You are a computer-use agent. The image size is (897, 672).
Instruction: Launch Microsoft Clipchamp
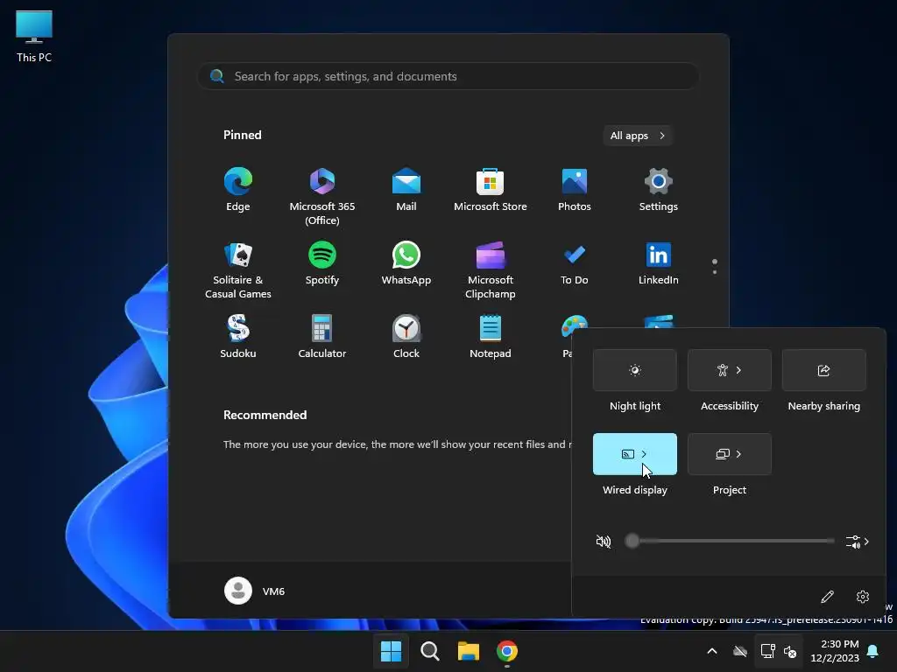pyautogui.click(x=491, y=270)
